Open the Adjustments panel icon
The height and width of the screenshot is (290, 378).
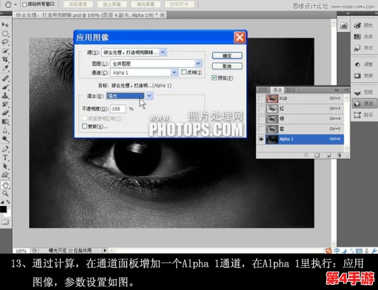pyautogui.click(x=364, y=64)
